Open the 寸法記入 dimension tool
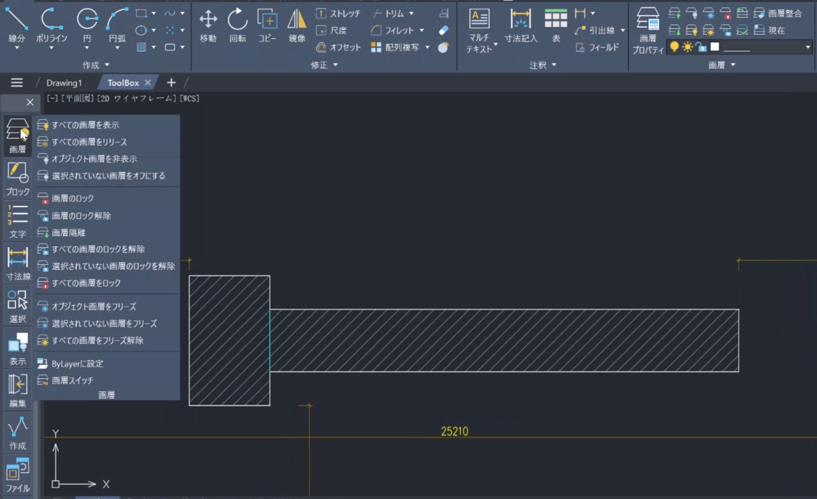 (521, 26)
